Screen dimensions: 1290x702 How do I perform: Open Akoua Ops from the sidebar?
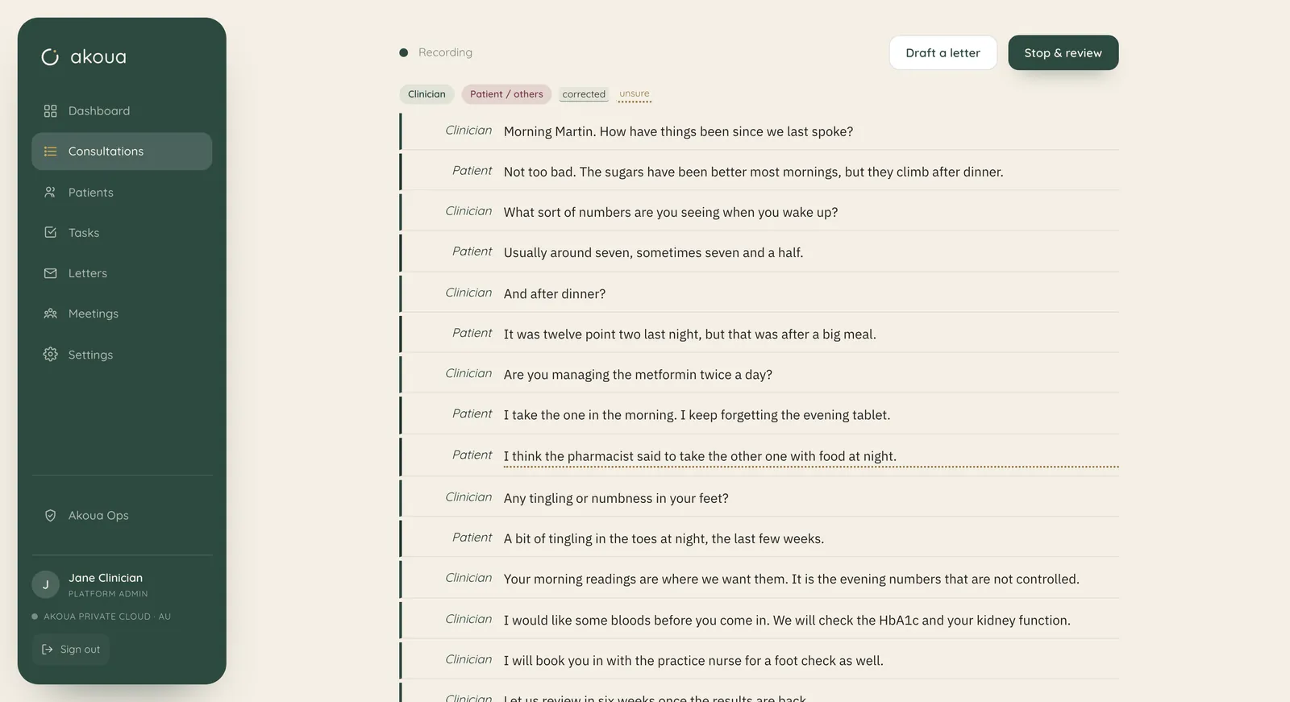pos(122,515)
